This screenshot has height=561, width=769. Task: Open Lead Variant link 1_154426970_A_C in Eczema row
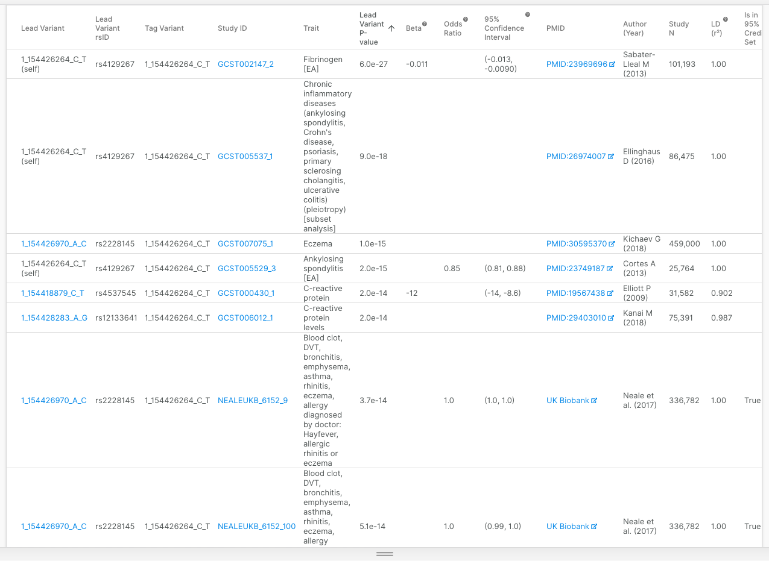54,244
